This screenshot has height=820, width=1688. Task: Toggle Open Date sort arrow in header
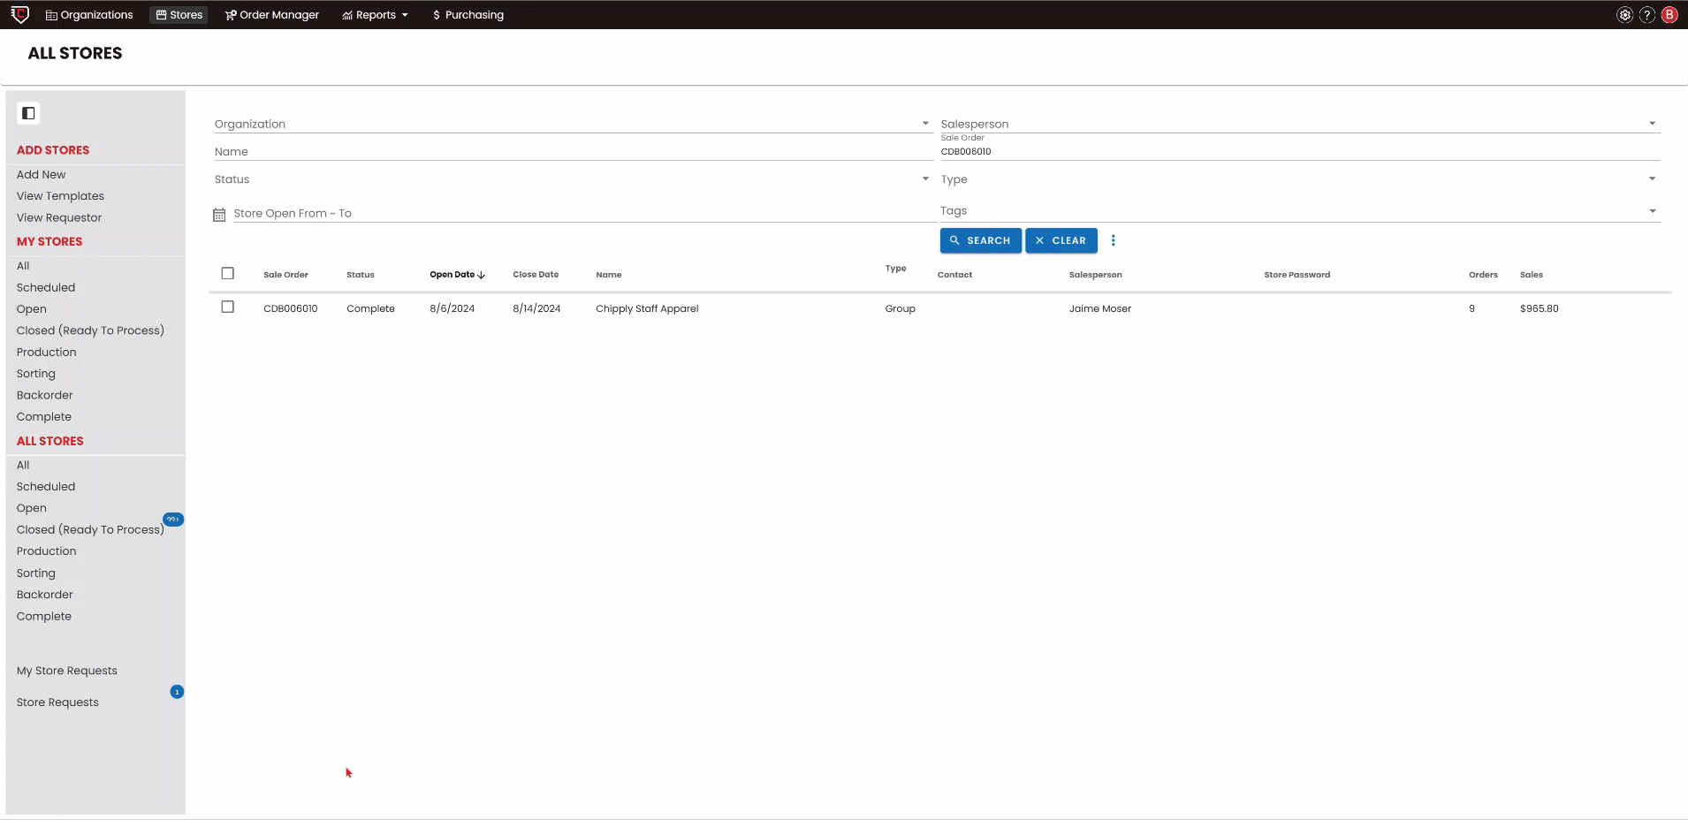click(481, 275)
